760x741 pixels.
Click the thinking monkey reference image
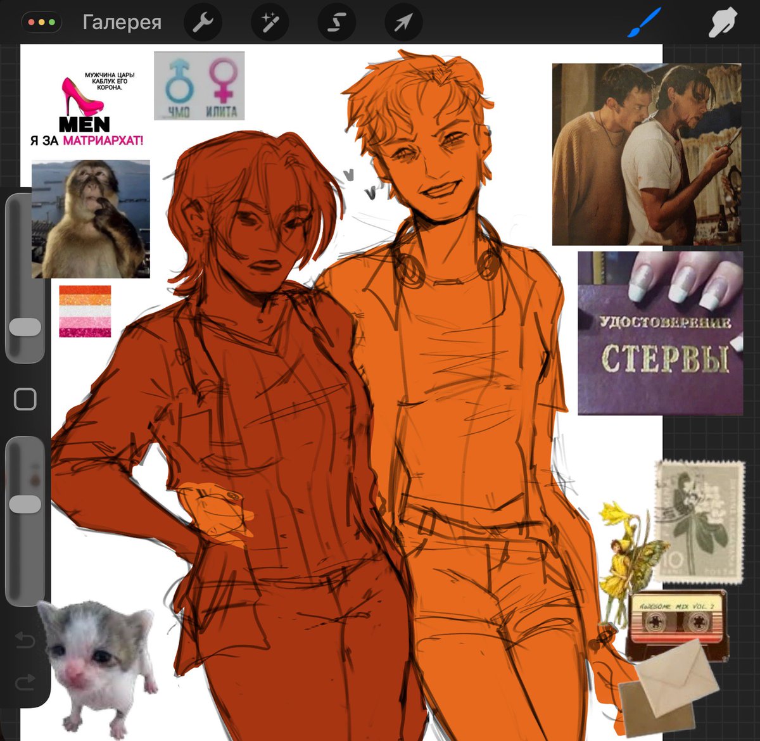point(91,219)
